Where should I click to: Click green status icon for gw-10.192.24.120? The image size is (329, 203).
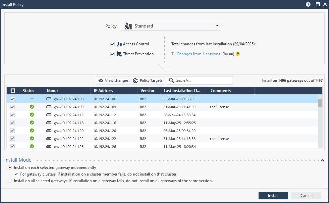pyautogui.click(x=32, y=131)
